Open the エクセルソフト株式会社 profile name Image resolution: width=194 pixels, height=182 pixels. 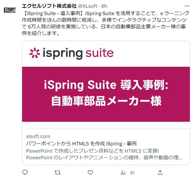coord(49,6)
